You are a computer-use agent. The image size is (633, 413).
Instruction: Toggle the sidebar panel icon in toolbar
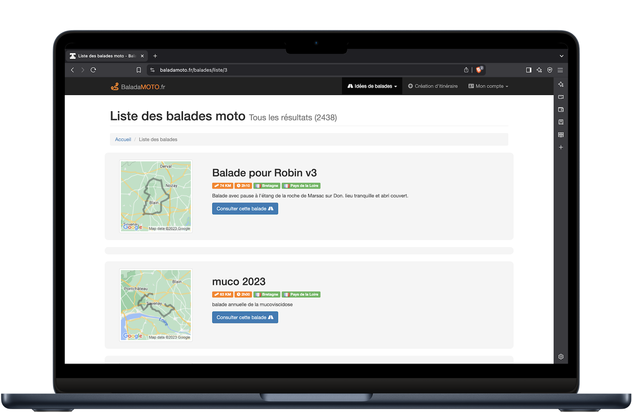528,70
